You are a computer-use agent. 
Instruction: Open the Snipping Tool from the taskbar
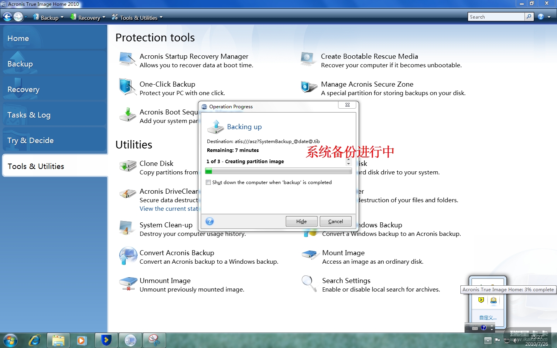pos(154,340)
